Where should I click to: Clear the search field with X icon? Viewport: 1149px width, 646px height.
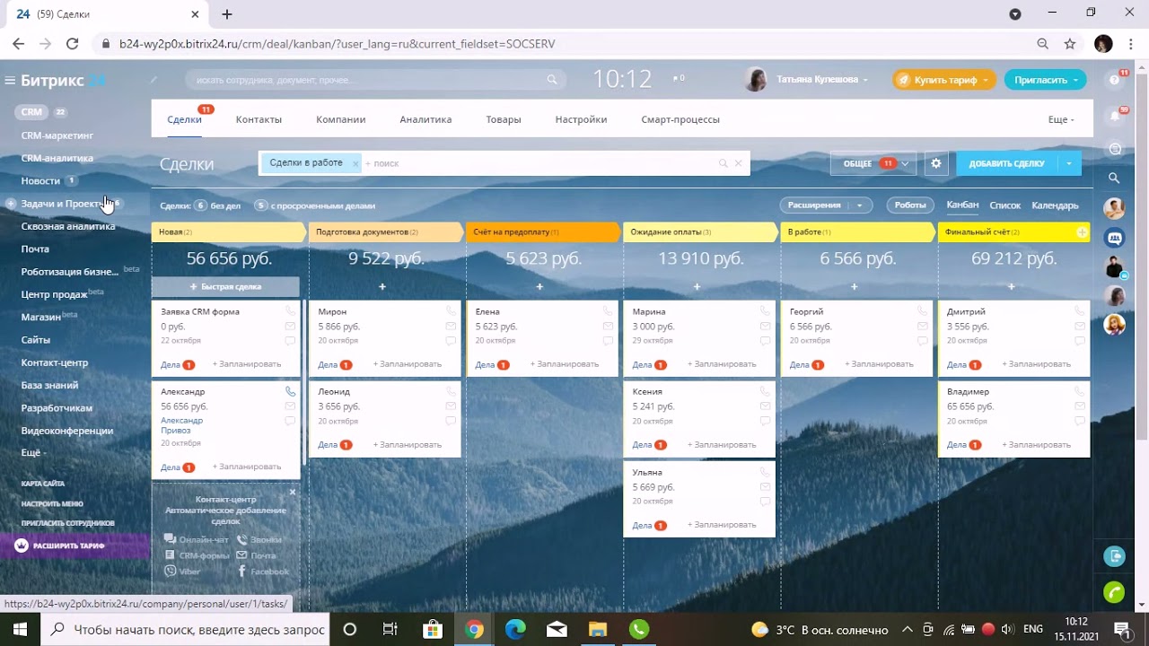(738, 163)
